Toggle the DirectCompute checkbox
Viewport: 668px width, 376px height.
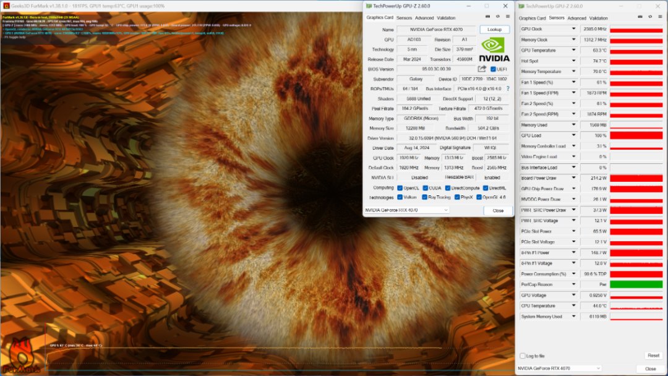(448, 188)
